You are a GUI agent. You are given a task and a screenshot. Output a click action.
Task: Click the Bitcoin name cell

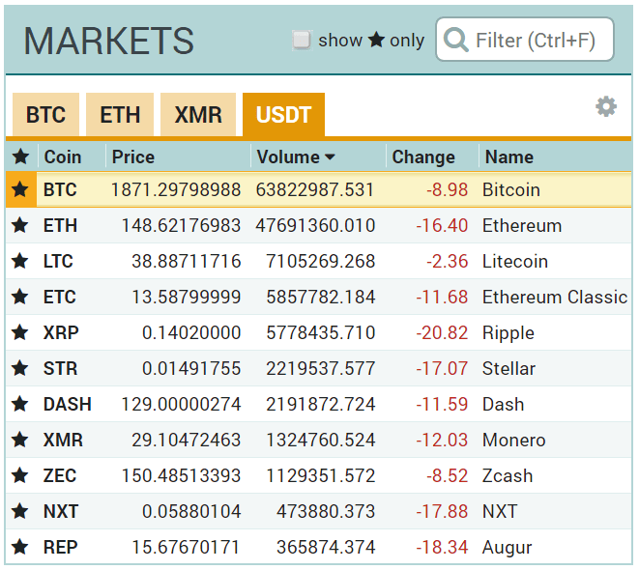(511, 189)
